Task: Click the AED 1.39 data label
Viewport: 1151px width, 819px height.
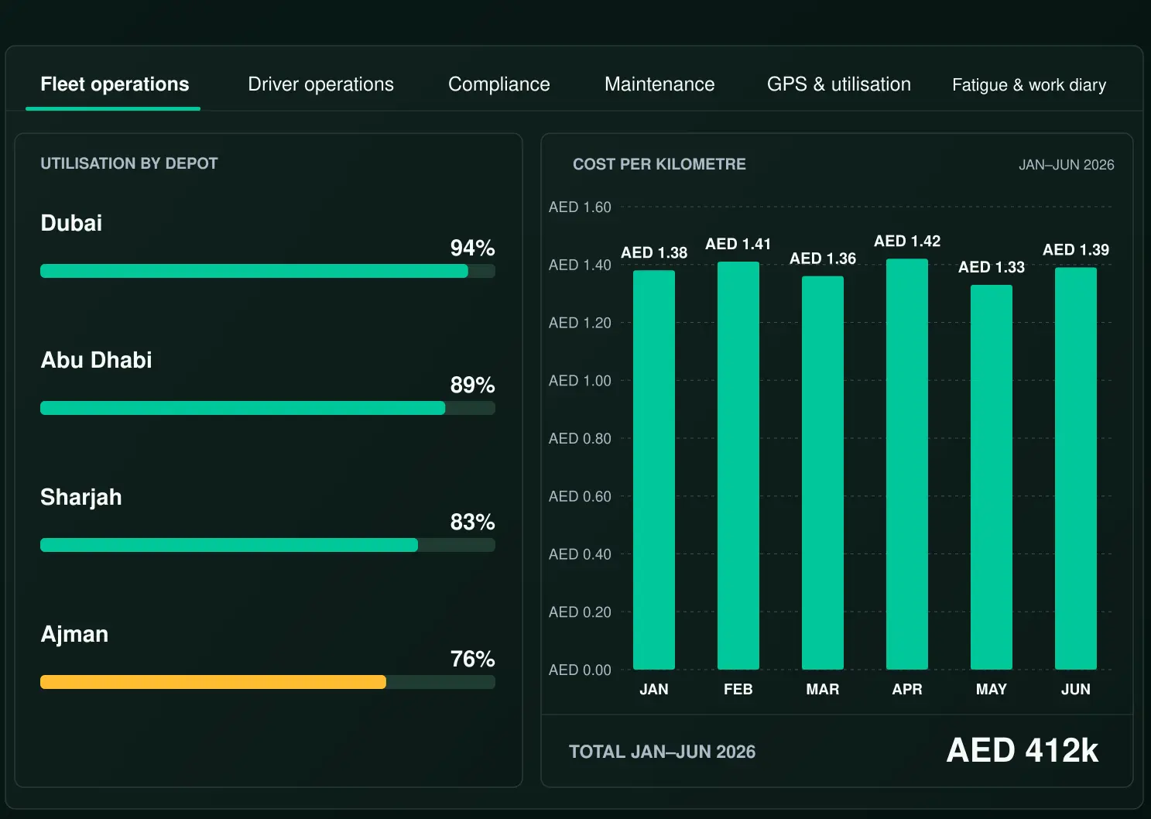Action: (x=1076, y=249)
